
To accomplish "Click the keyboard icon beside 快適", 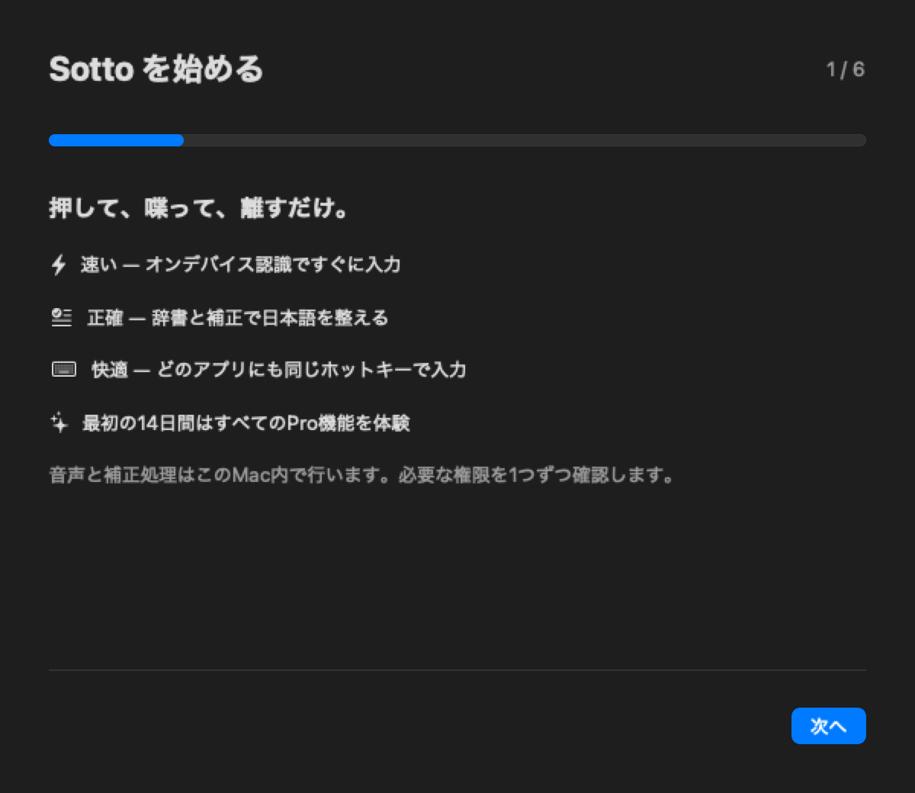I will [63, 370].
